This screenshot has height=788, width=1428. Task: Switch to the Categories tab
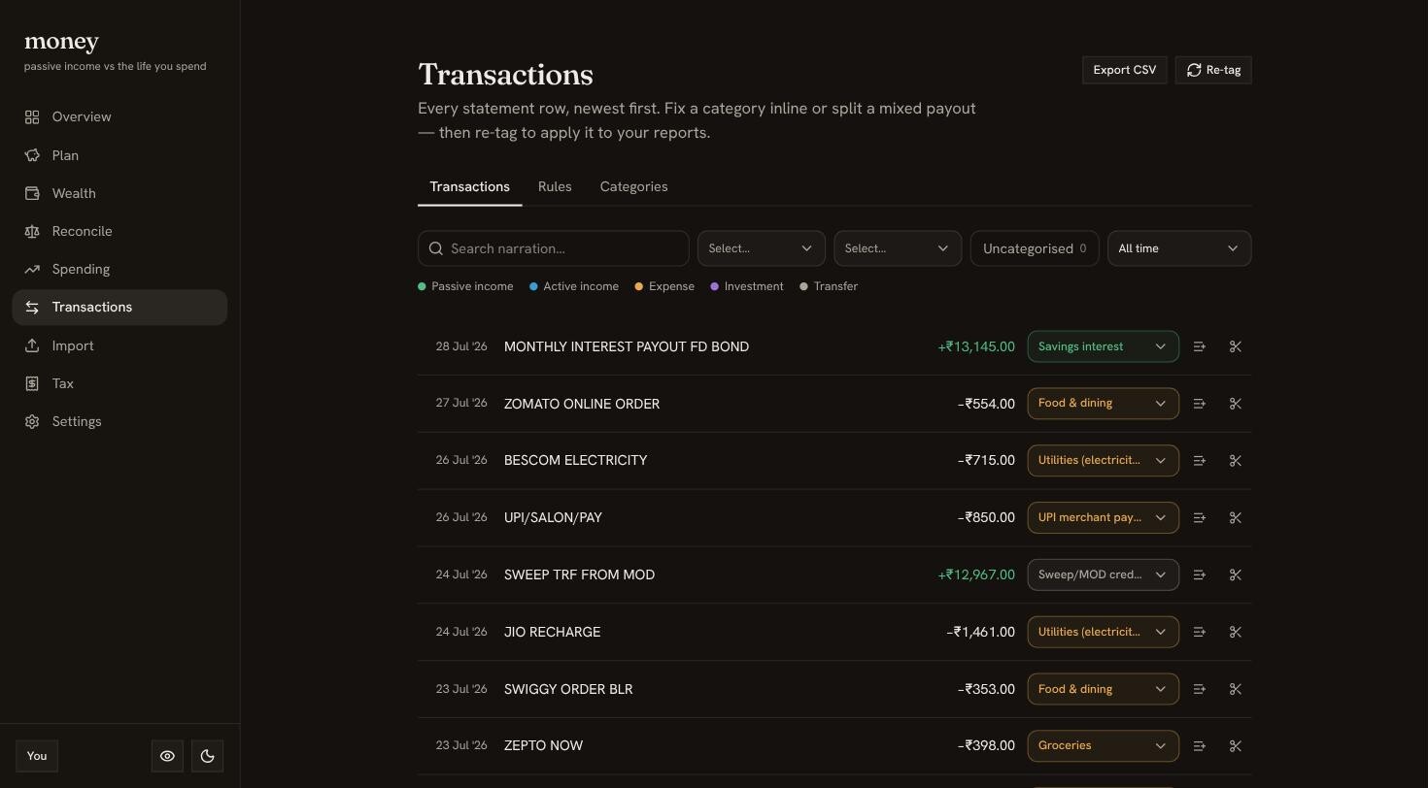click(x=633, y=186)
